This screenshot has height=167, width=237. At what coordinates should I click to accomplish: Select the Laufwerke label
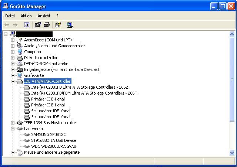(33, 129)
